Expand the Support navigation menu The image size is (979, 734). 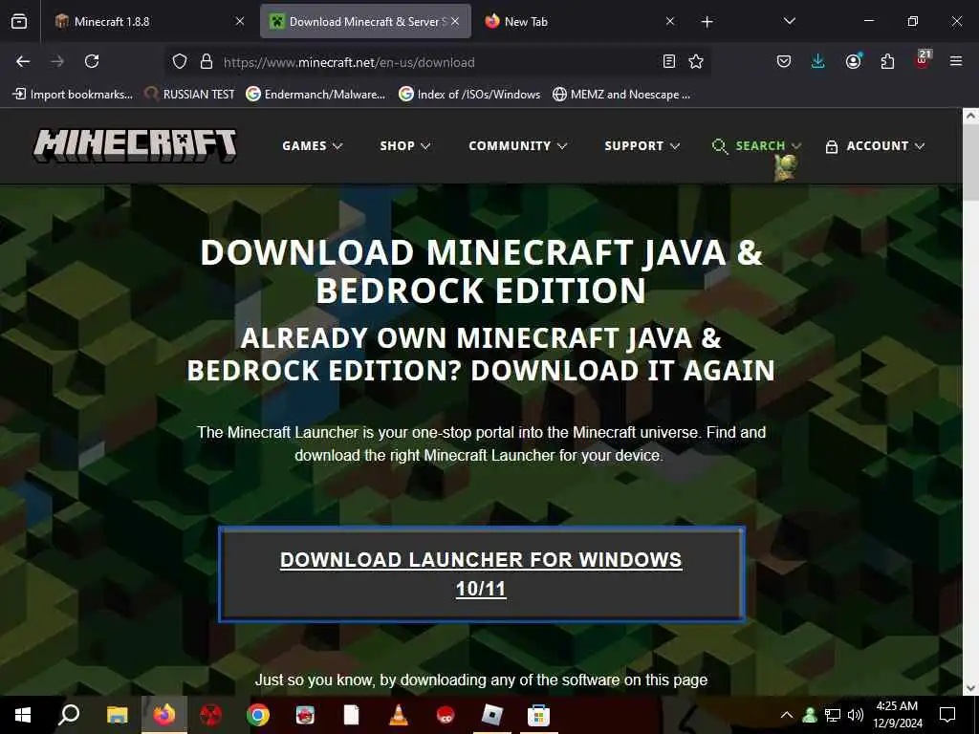642,146
